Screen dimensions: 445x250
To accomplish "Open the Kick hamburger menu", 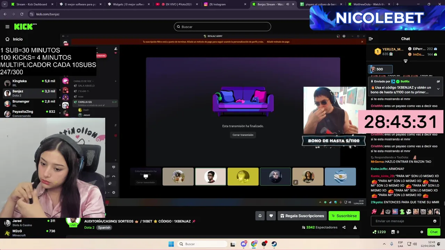I will coord(7,26).
